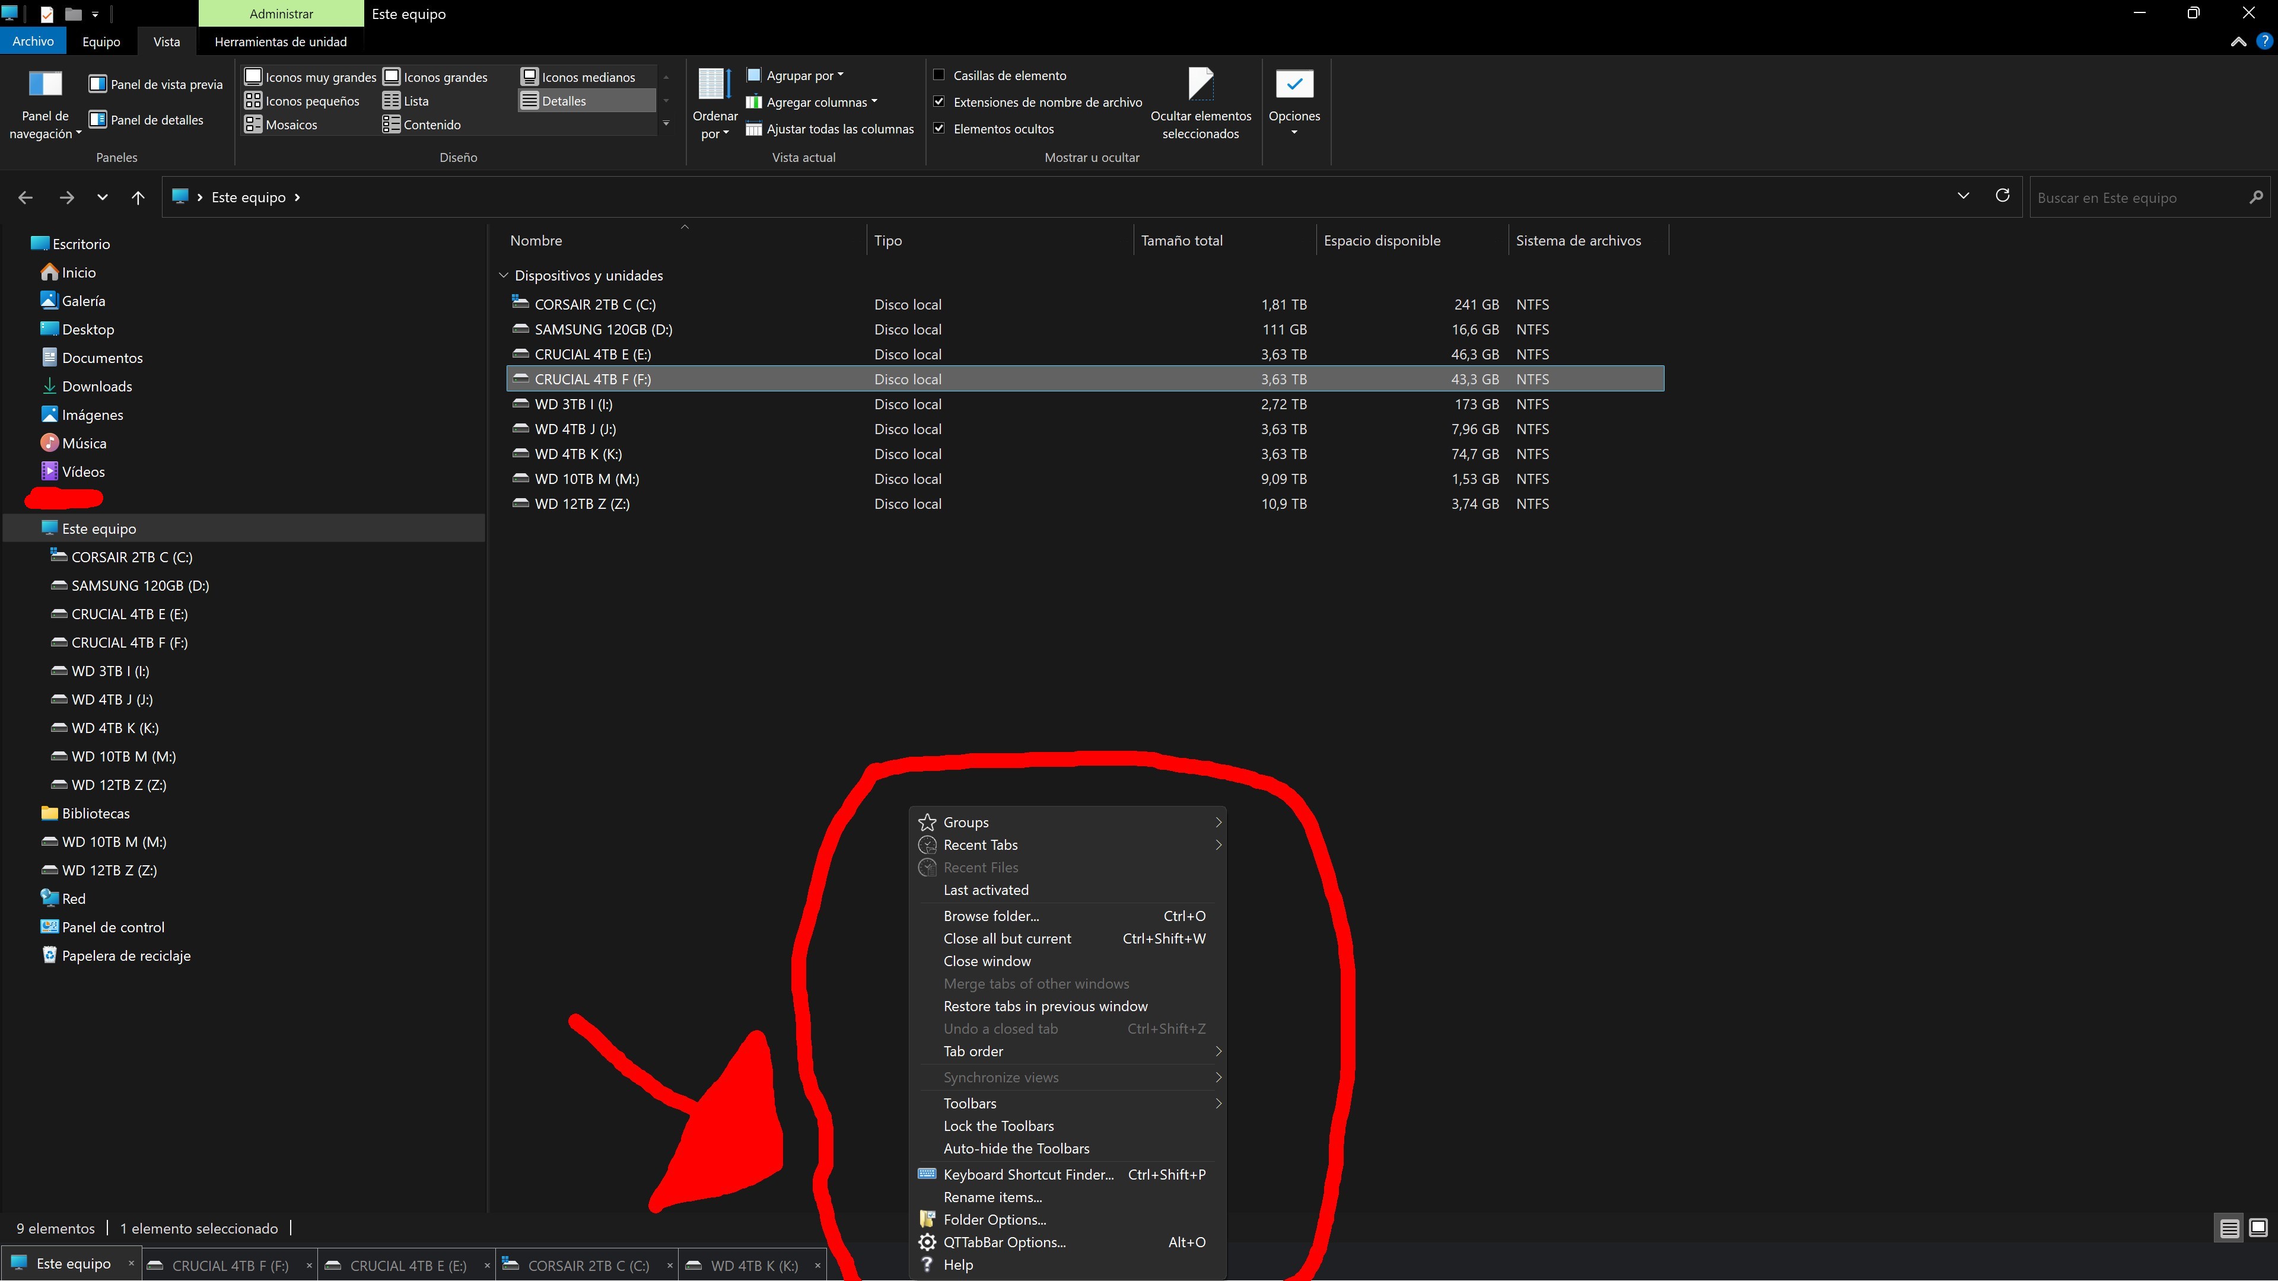The width and height of the screenshot is (2278, 1281).
Task: Select the CORSAIR 2TB C (C:) drive row
Action: coord(1085,304)
